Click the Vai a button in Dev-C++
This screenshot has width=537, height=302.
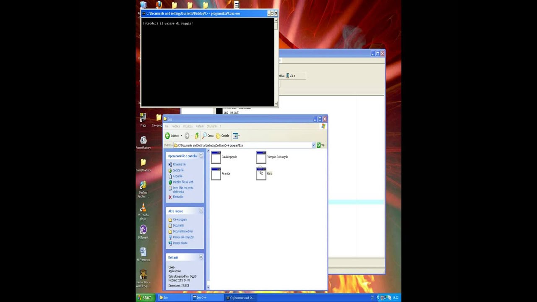291,76
